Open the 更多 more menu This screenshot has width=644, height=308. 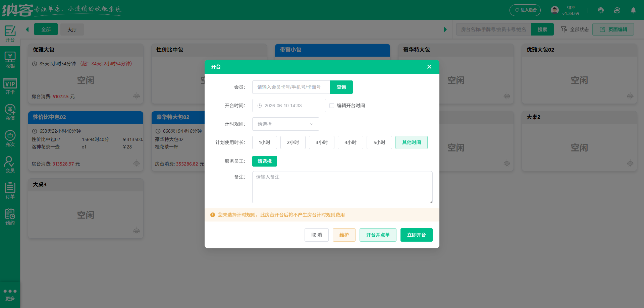10,295
